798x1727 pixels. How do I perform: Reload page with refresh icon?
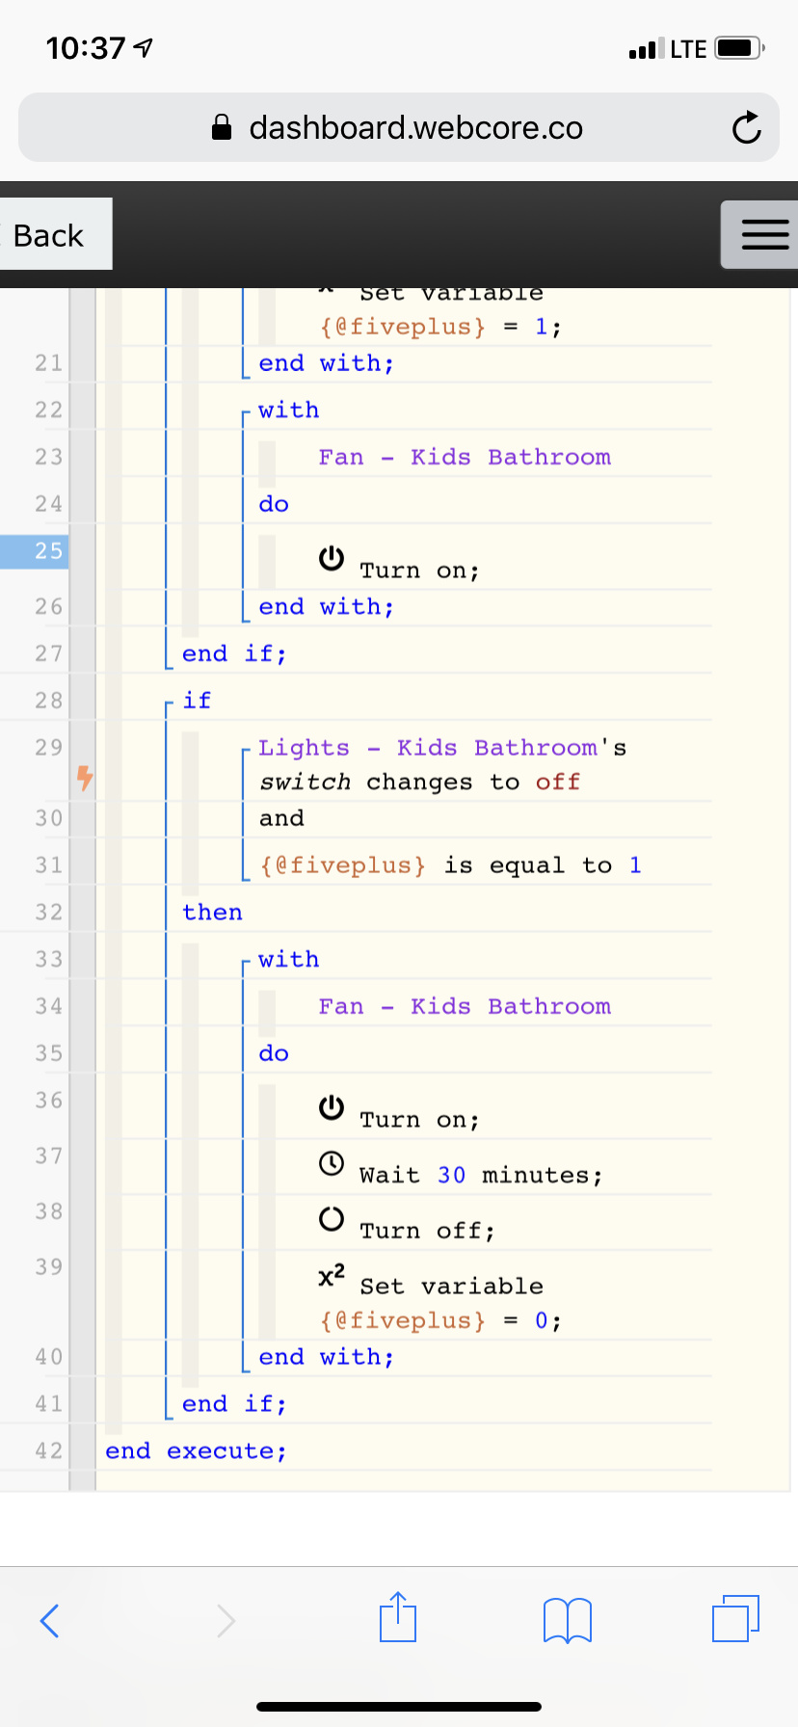click(746, 127)
